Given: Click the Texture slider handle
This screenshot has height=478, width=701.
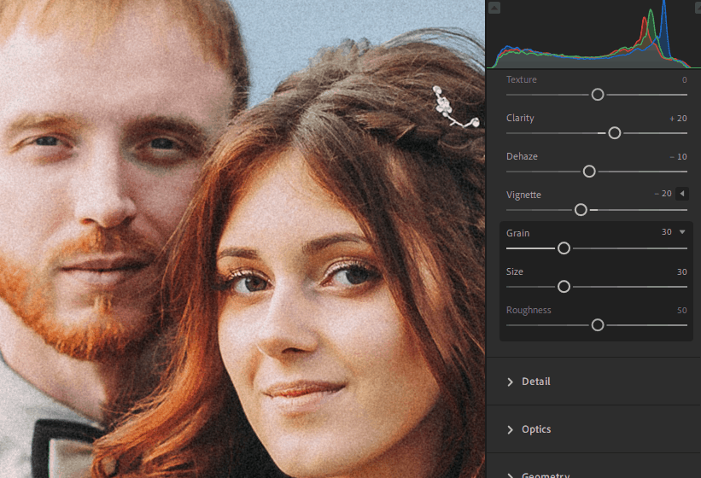Looking at the screenshot, I should 598,94.
